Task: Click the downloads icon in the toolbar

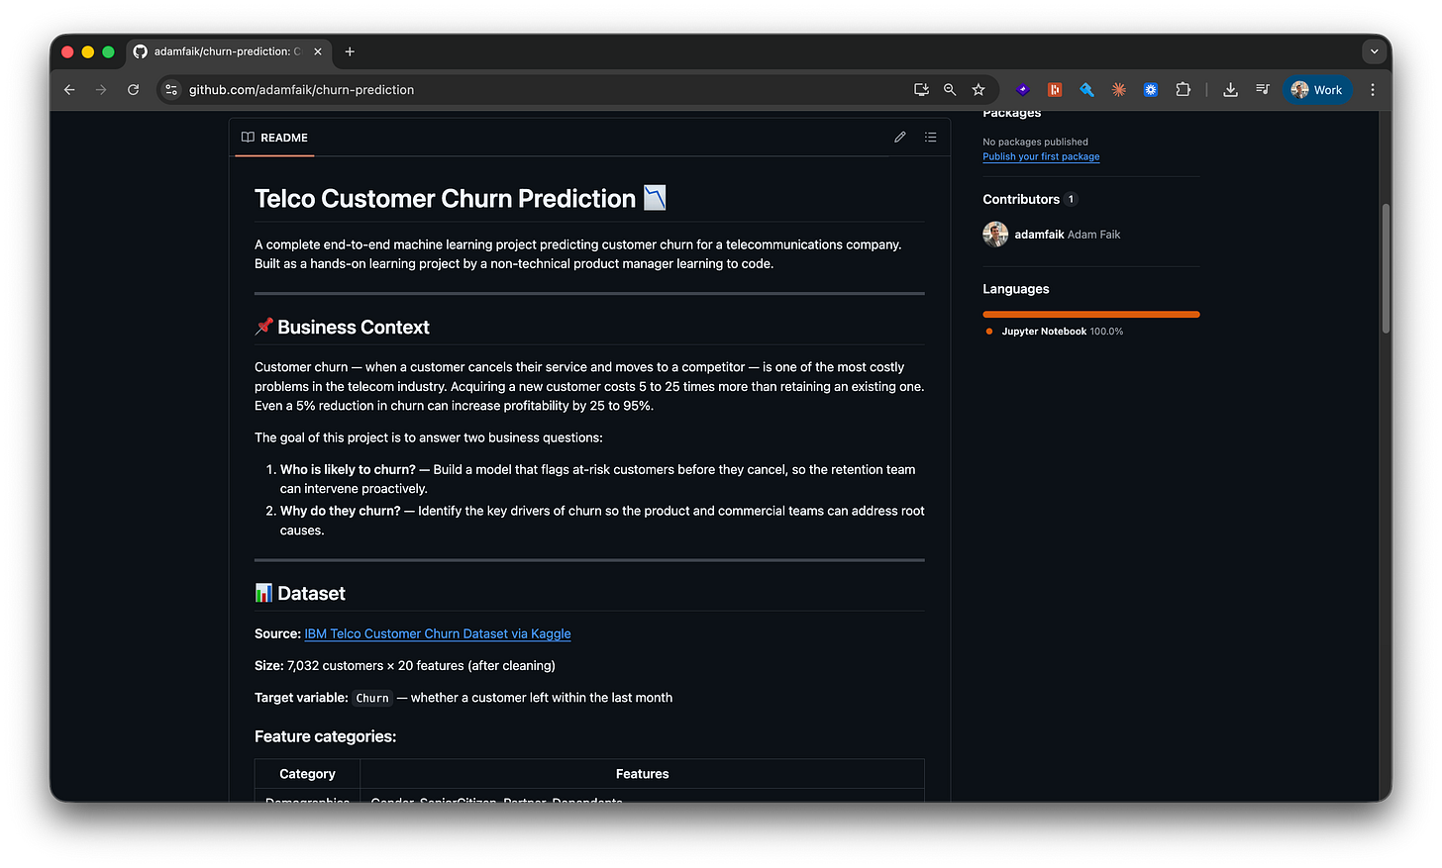Action: click(1230, 89)
